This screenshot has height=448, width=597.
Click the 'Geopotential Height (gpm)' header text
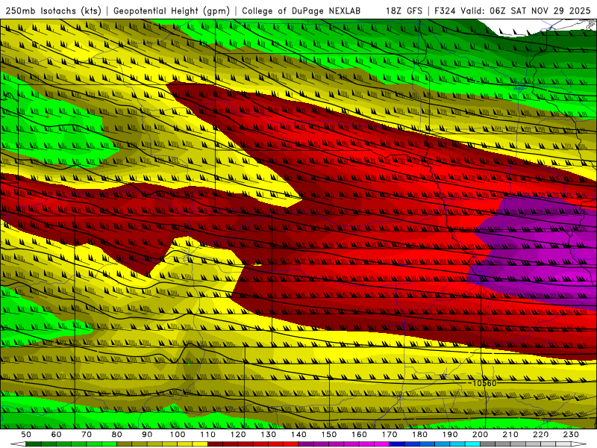click(x=172, y=10)
